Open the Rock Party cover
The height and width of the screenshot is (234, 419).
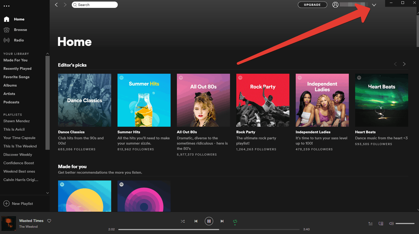pyautogui.click(x=263, y=100)
